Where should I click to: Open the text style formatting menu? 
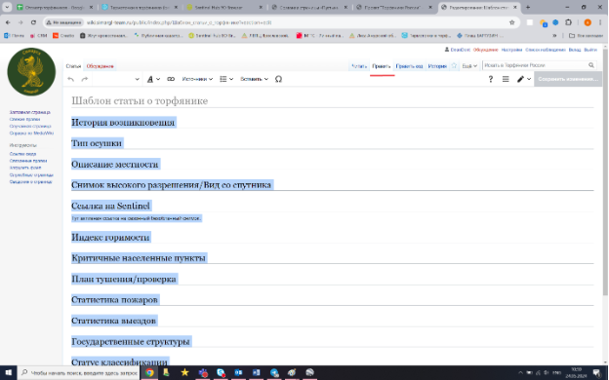[153, 79]
